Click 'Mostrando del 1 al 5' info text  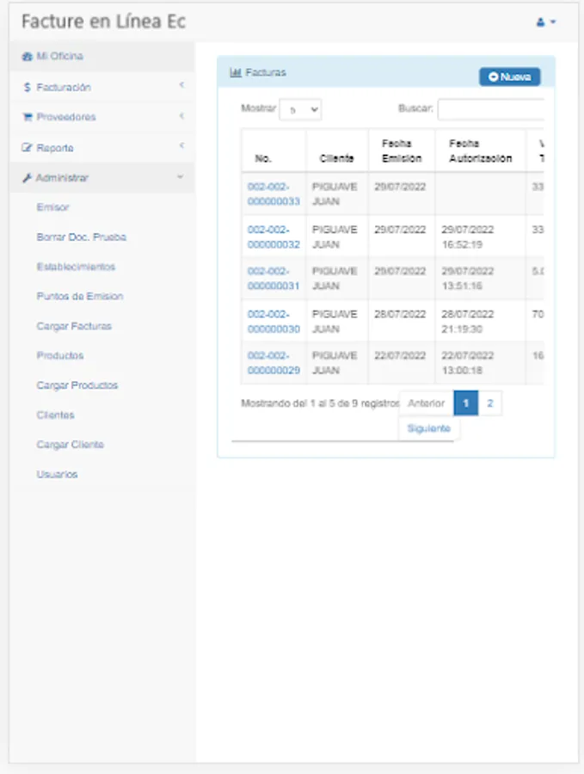320,403
